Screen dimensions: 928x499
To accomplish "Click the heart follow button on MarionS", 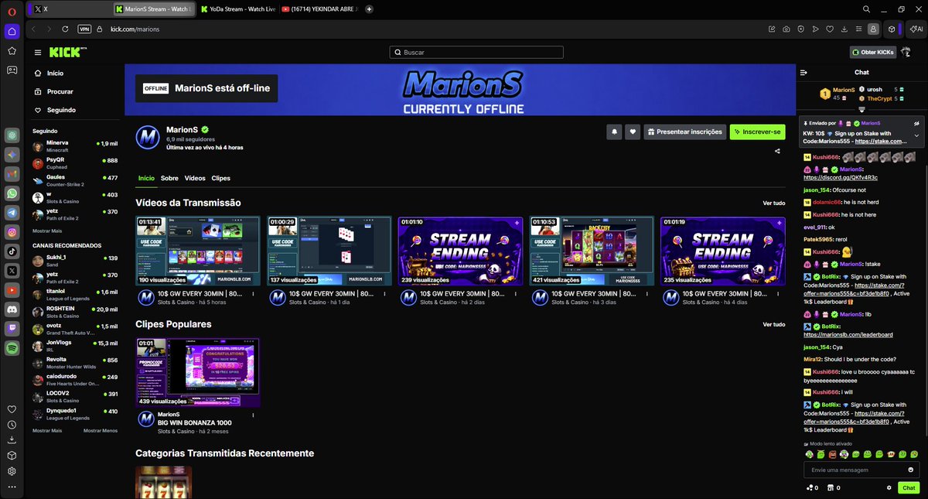I will click(633, 132).
